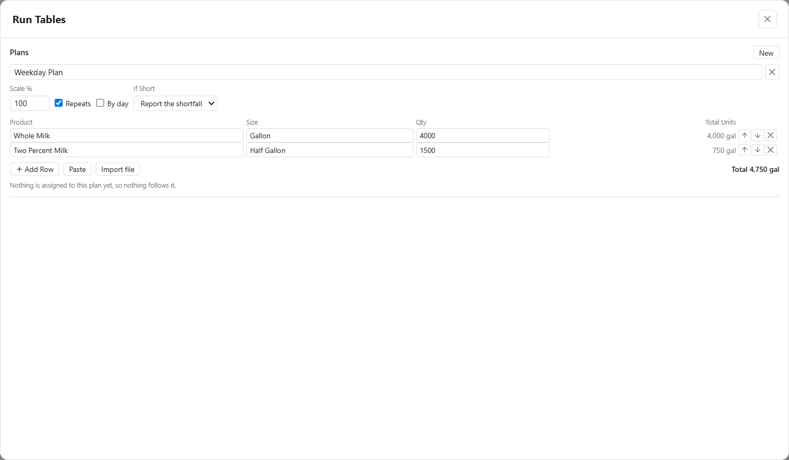Uncheck the Repeats checkbox
Screen dimensions: 789x460
coord(59,103)
